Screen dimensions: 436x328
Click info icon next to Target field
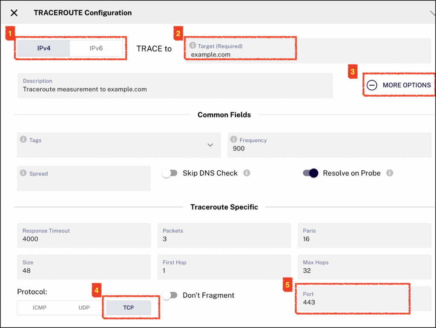192,46
